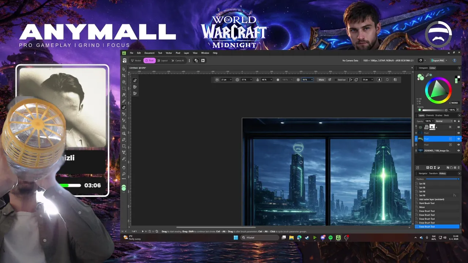Select the Crop tool in the left toolbar

(x=124, y=76)
